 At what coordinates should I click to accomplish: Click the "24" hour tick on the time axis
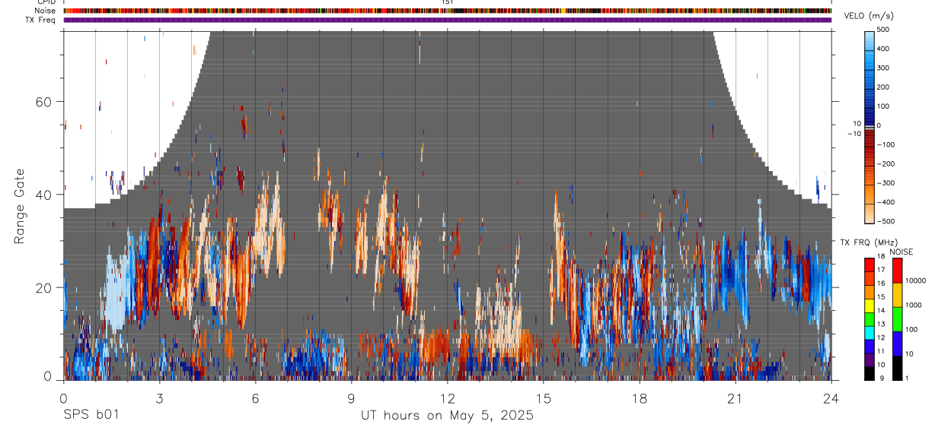pyautogui.click(x=831, y=398)
